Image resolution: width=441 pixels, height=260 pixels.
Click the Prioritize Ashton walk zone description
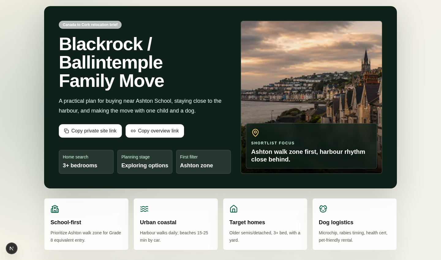[x=86, y=236]
